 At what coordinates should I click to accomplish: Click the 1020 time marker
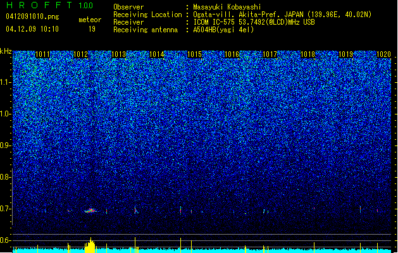pos(383,54)
